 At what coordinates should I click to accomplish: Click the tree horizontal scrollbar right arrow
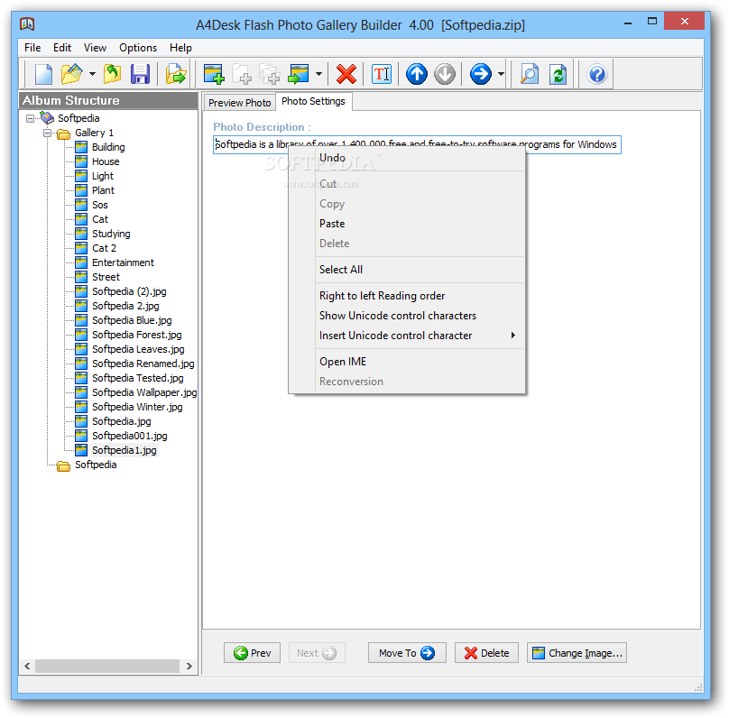189,666
